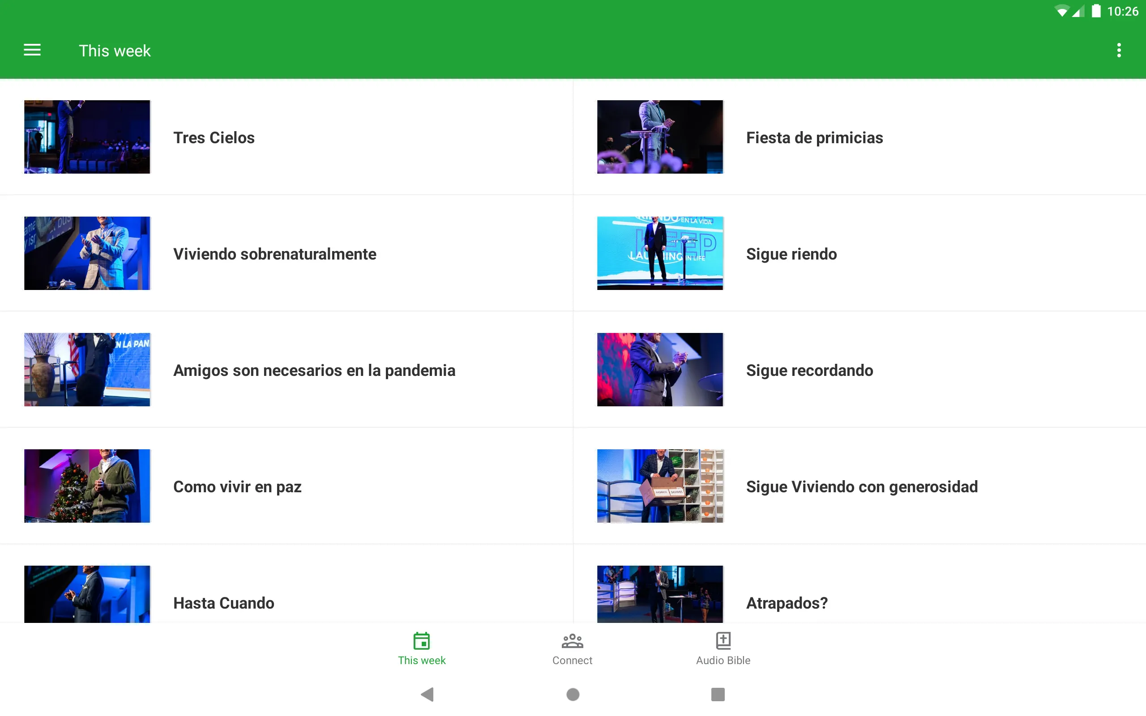1146x716 pixels.
Task: Navigate to 'Como vivir en paz'
Action: 237,486
